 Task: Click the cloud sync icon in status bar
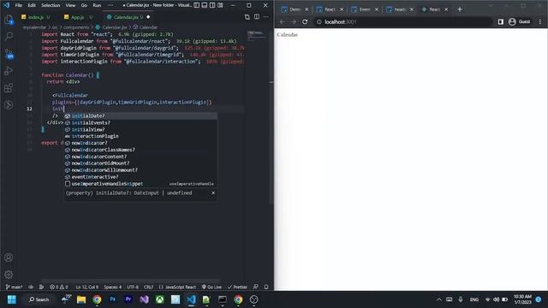coord(31,287)
